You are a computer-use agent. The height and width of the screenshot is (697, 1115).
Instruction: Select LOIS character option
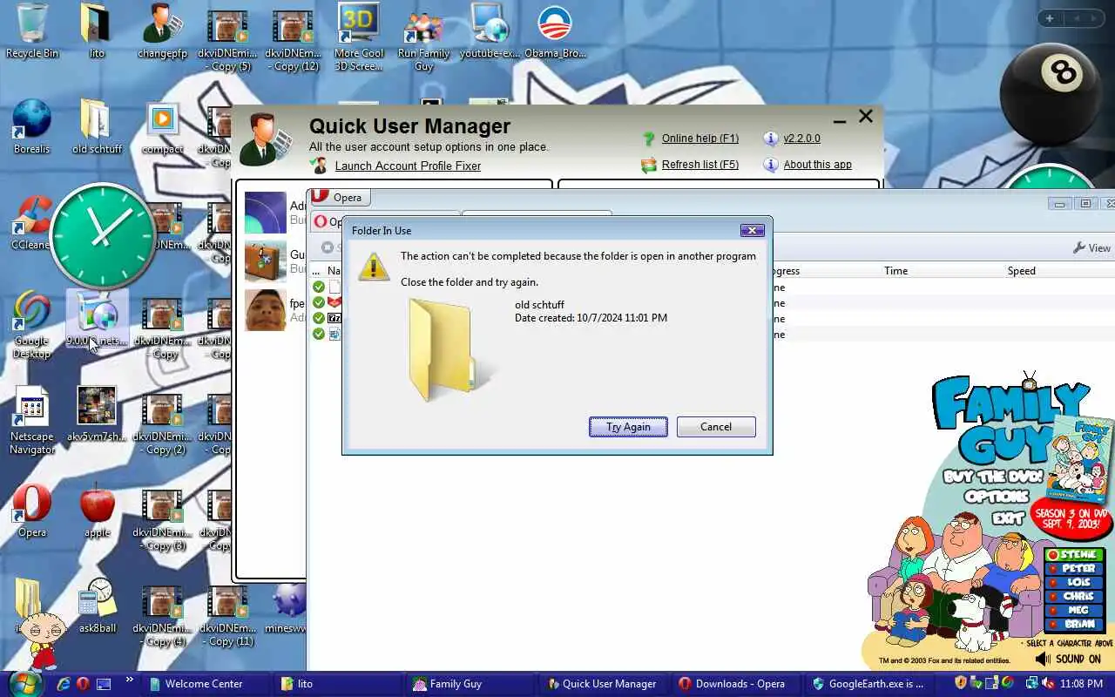point(1075,583)
